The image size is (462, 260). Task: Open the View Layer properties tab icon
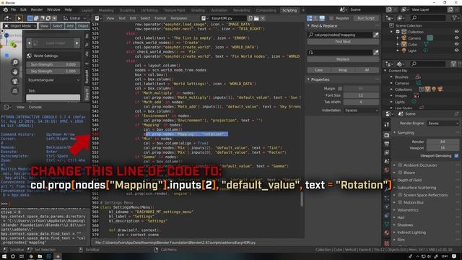[x=387, y=152]
